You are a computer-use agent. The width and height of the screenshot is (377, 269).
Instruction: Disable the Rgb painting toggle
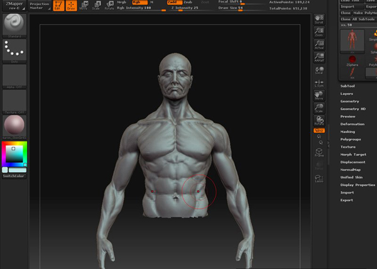140,2
